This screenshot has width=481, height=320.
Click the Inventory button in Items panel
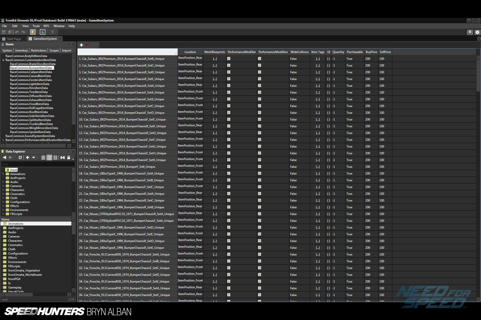(x=21, y=50)
